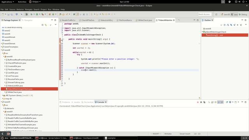The height and width of the screenshot is (140, 249).
Task: Click the Save All toolbar icon
Action: click(x=12, y=14)
